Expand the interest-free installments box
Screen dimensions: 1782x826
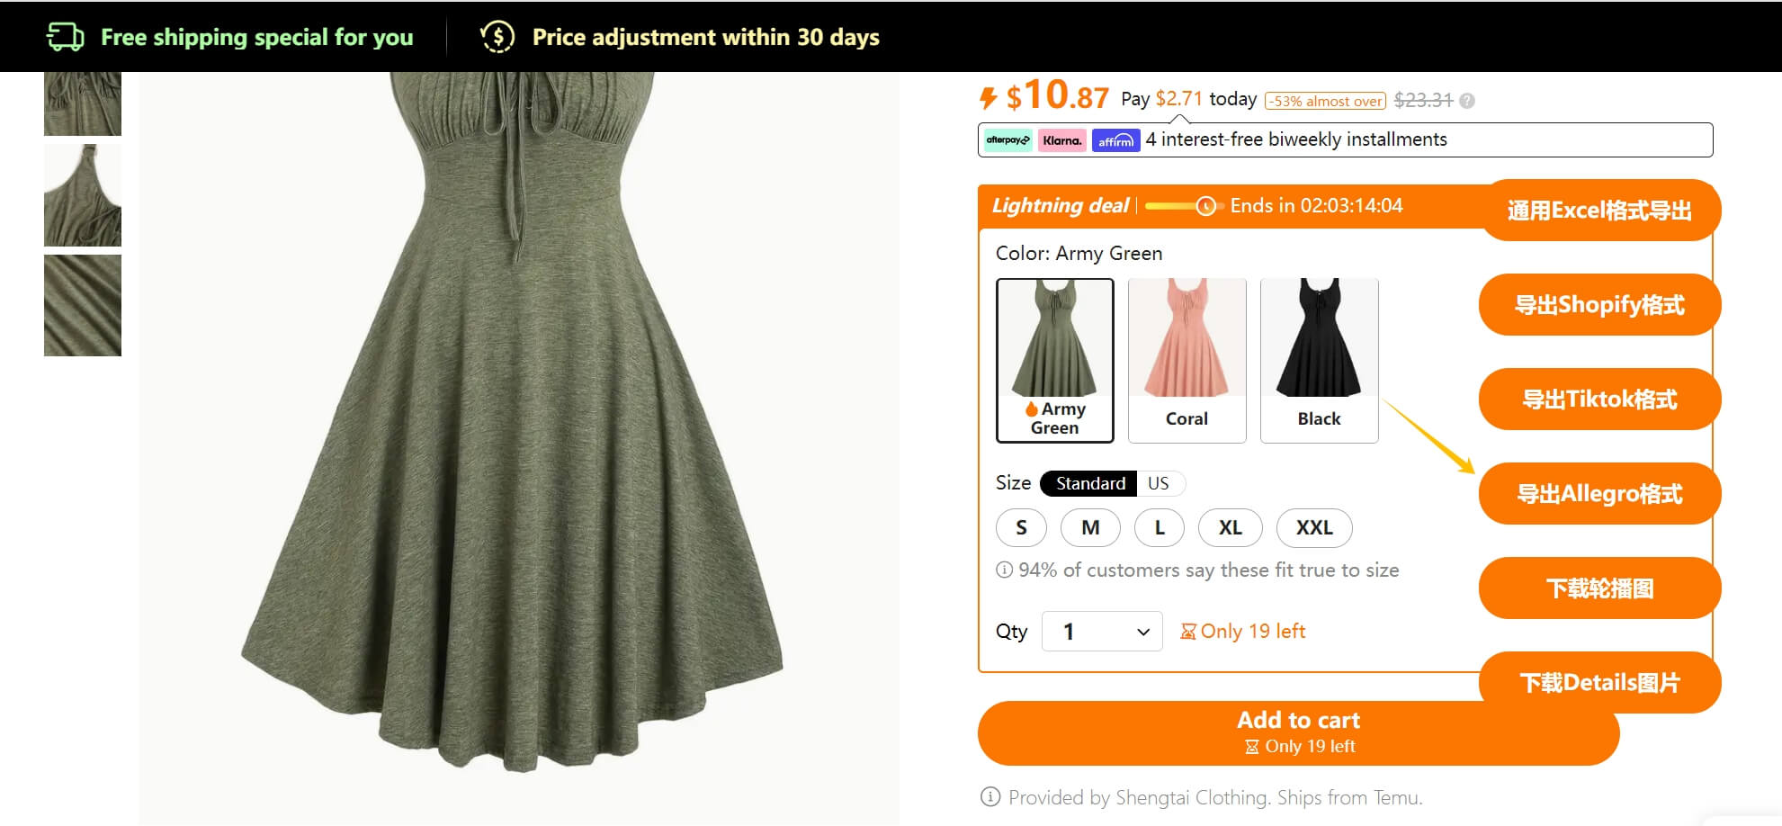[1344, 139]
